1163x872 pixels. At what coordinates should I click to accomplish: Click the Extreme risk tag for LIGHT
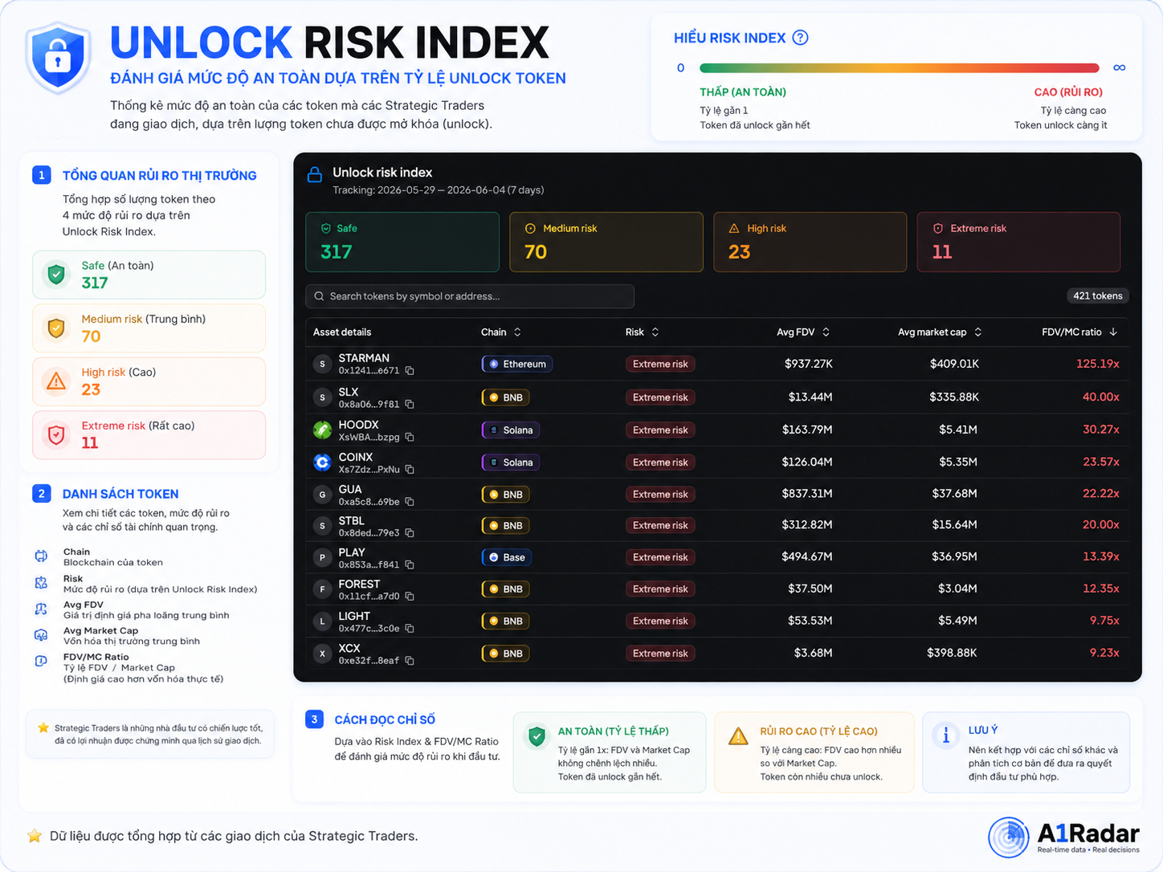coord(660,621)
